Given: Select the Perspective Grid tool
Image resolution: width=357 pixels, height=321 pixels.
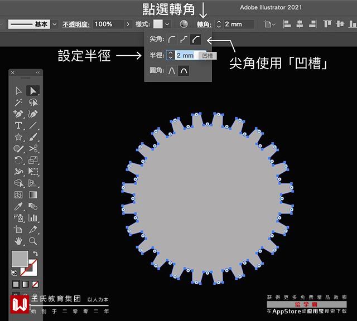Looking at the screenshot, I should (33, 183).
